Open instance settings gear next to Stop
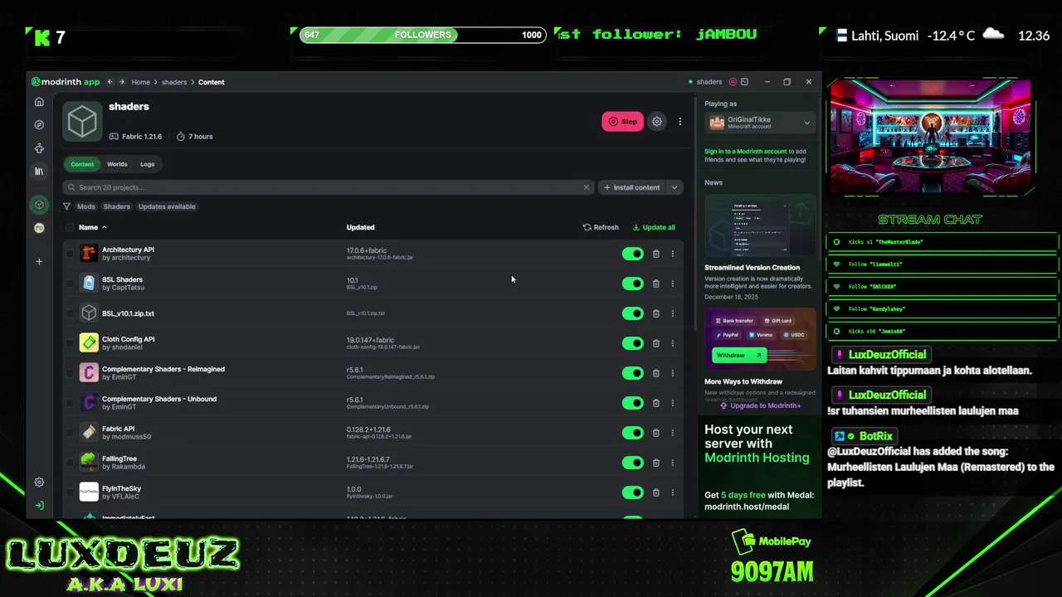The width and height of the screenshot is (1062, 597). (657, 121)
